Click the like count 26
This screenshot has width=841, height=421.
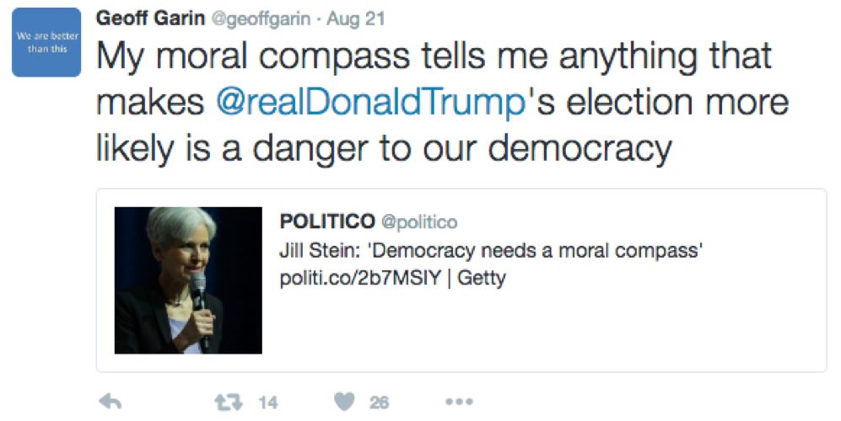(379, 402)
